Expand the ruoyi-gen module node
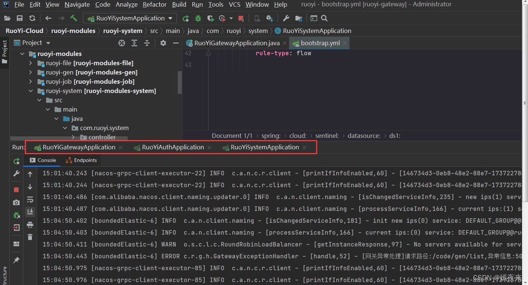 coord(31,72)
